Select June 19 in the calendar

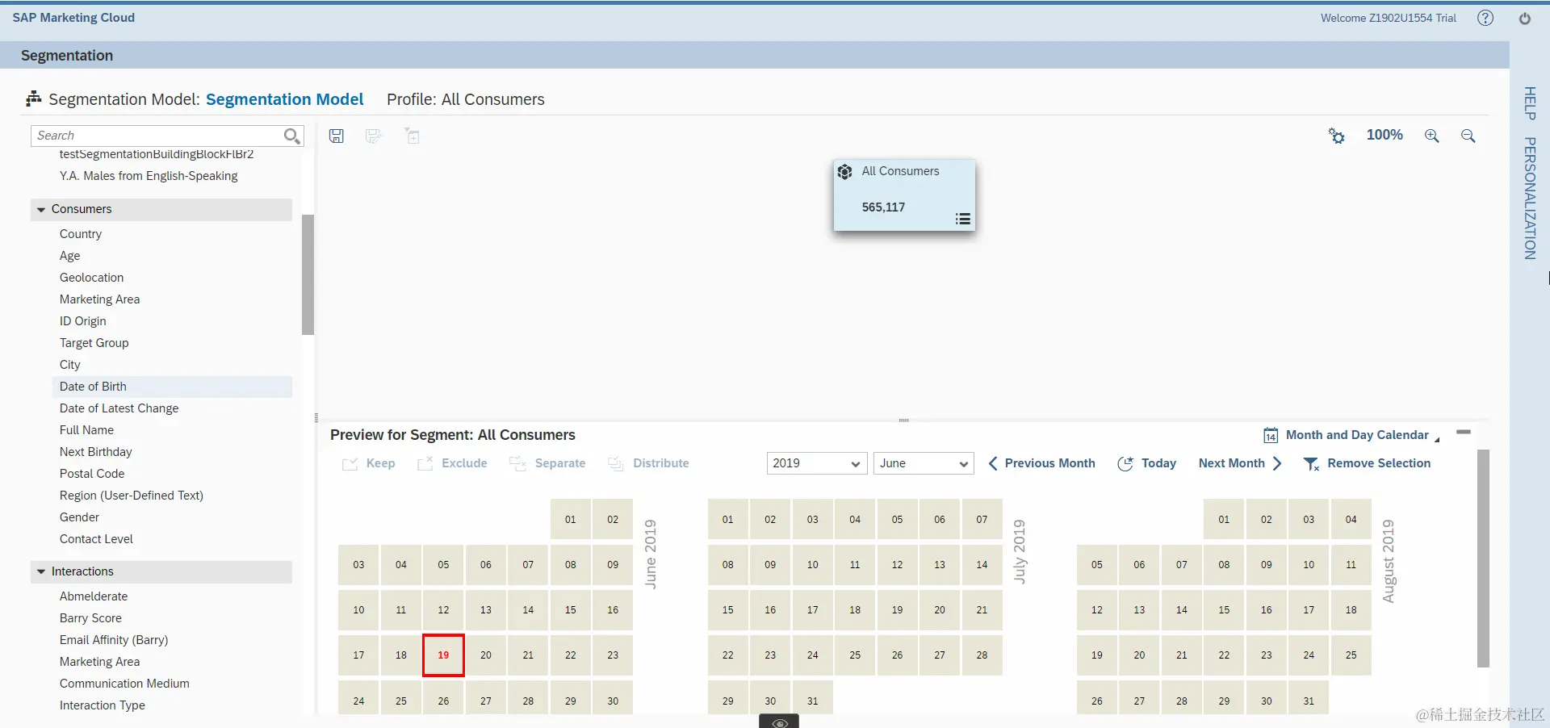pyautogui.click(x=443, y=655)
